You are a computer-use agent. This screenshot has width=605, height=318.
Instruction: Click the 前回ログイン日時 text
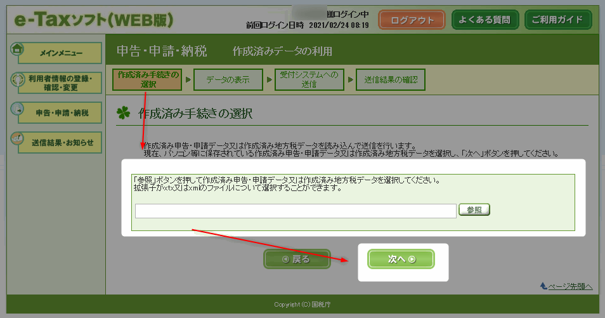[x=275, y=25]
